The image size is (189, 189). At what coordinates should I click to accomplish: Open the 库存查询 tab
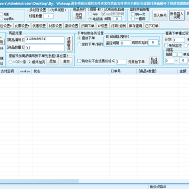tap(135, 26)
